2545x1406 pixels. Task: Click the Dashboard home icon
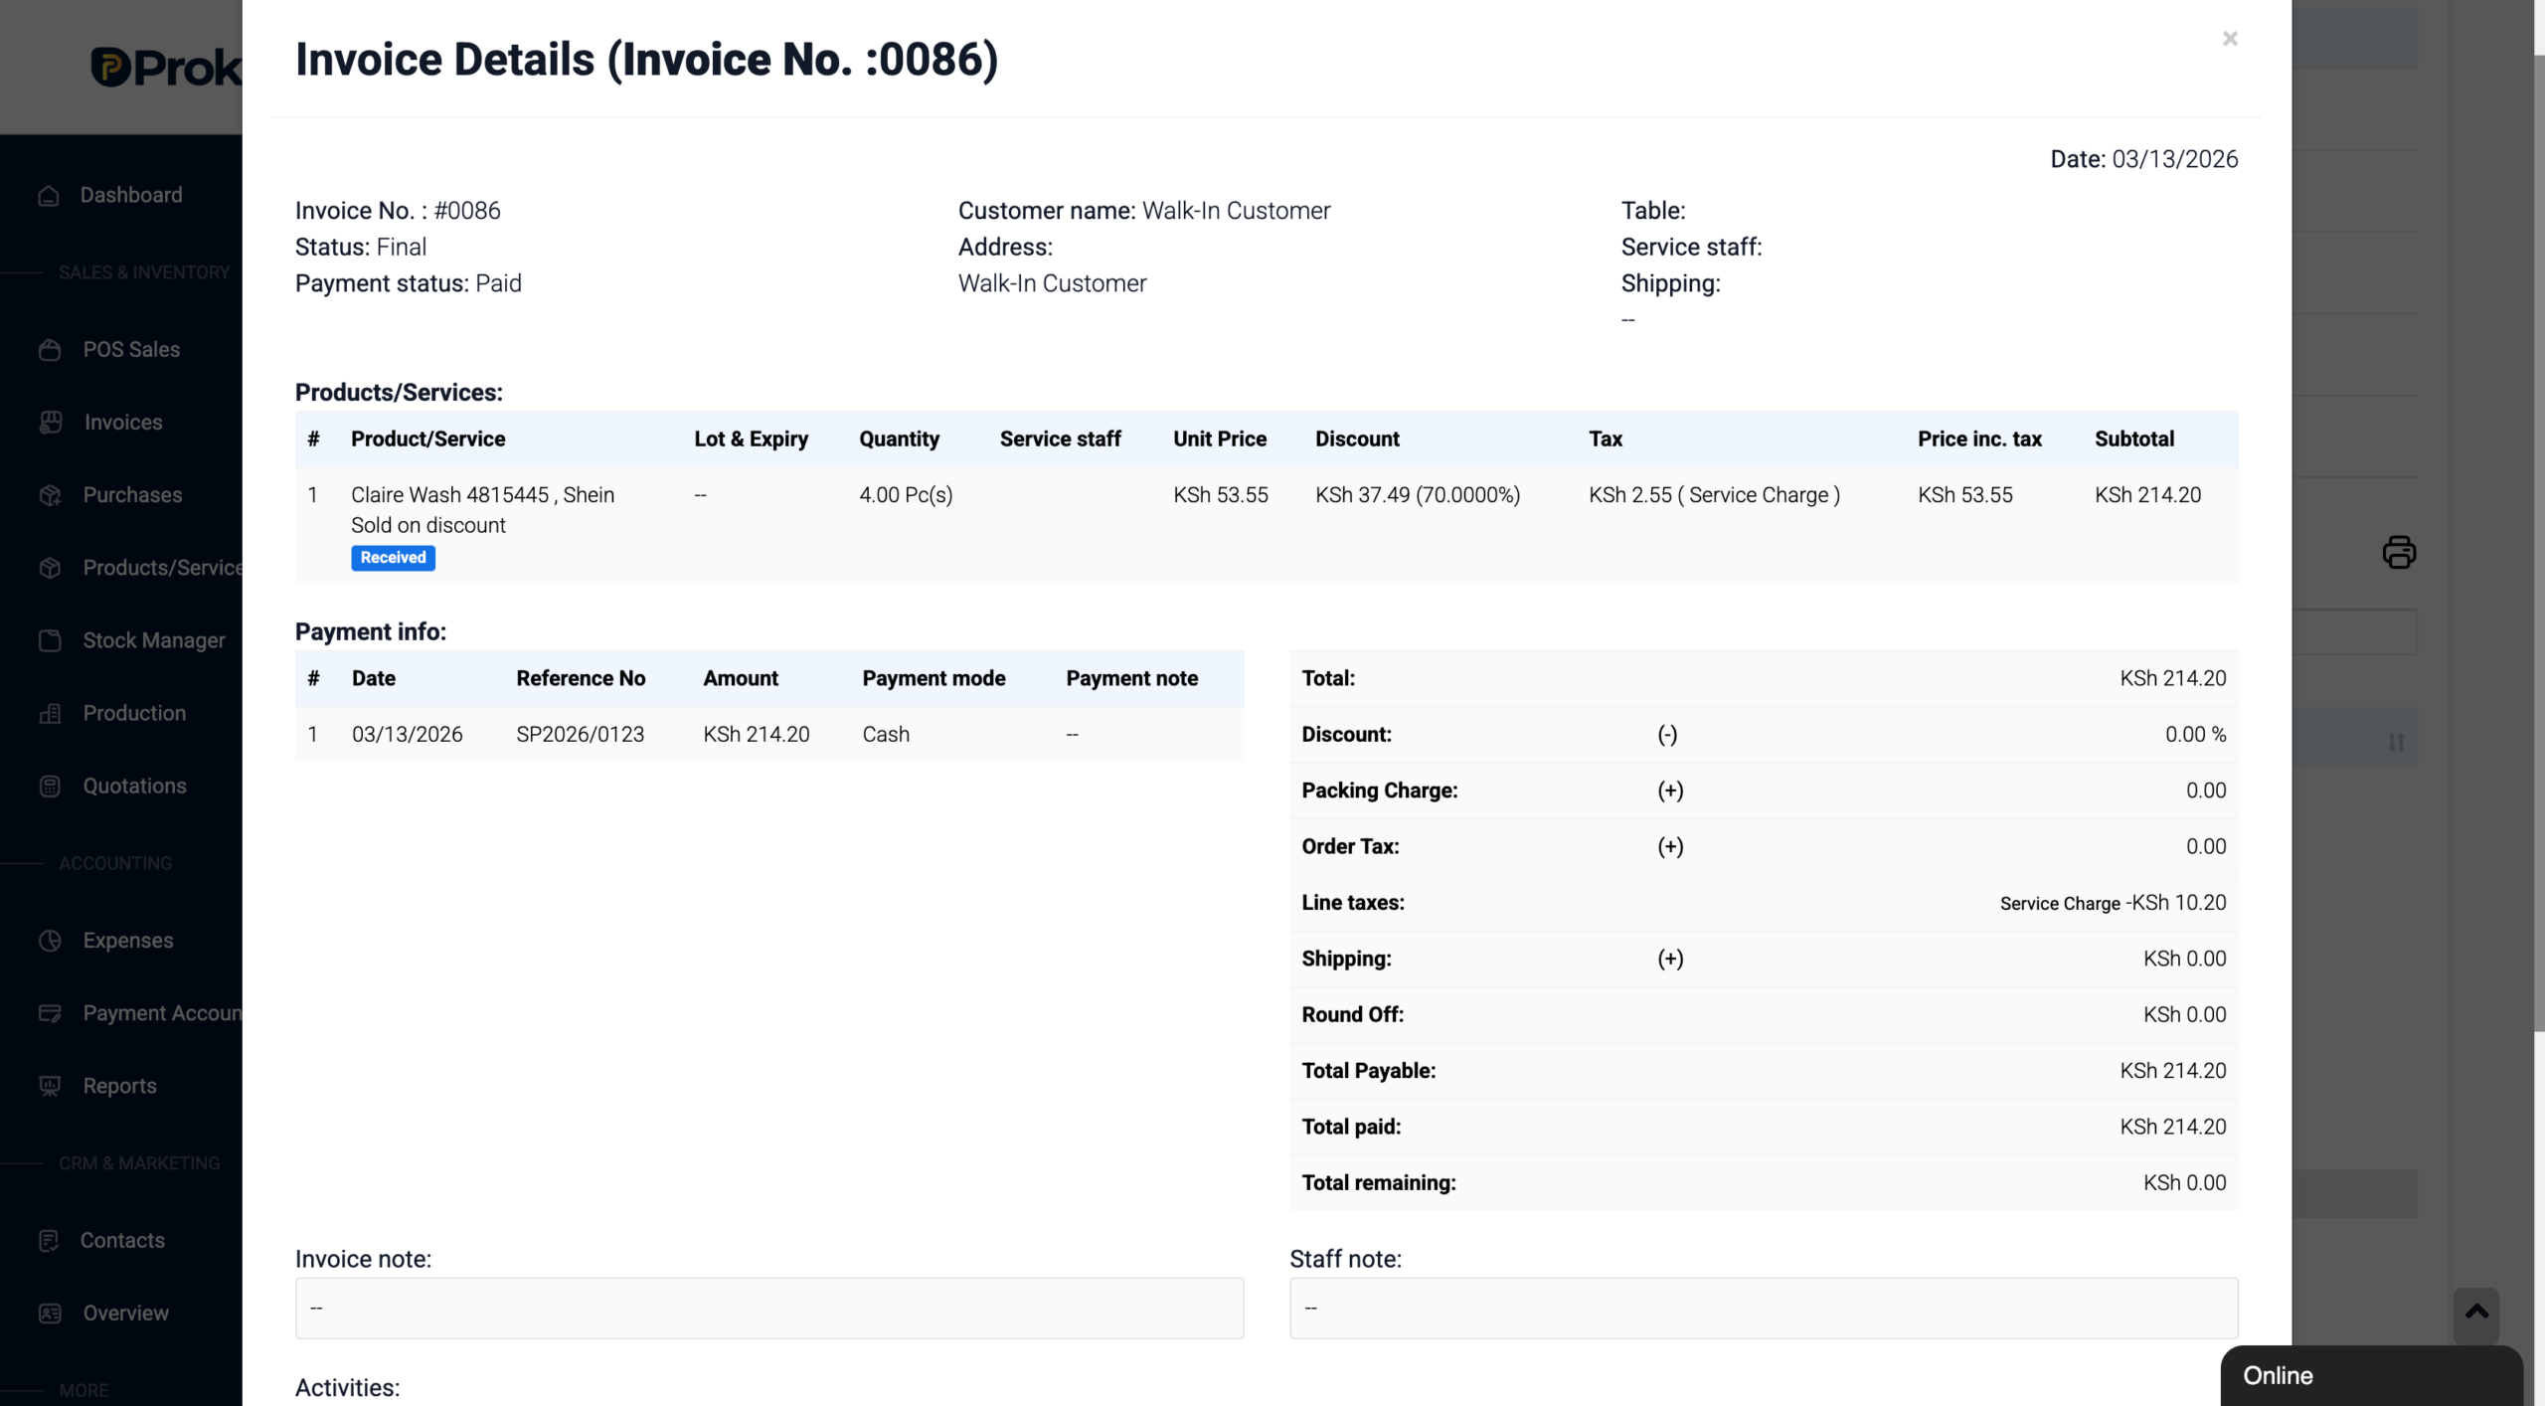point(49,196)
